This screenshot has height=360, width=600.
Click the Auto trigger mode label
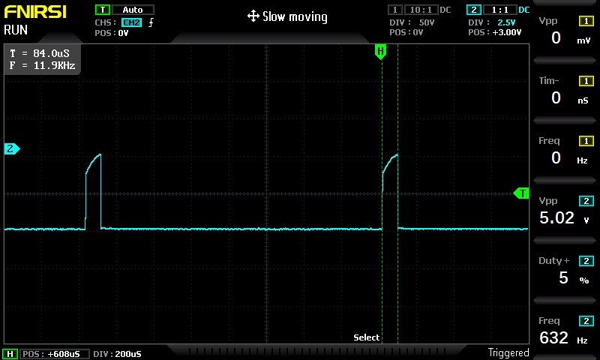pyautogui.click(x=133, y=10)
